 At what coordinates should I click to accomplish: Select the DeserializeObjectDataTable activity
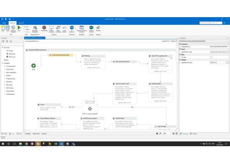click(x=61, y=55)
